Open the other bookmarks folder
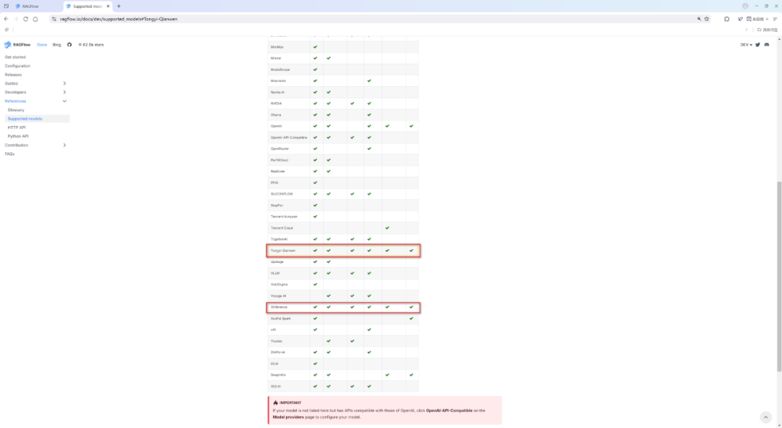This screenshot has width=782, height=428. tap(767, 30)
